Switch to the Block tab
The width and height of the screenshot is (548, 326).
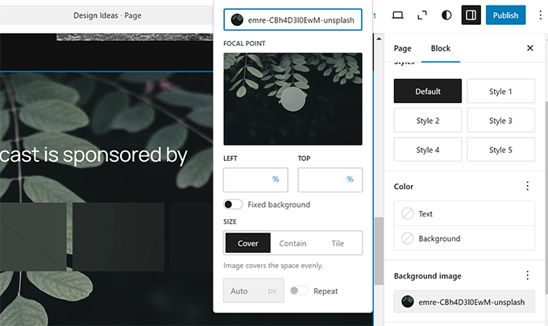440,48
